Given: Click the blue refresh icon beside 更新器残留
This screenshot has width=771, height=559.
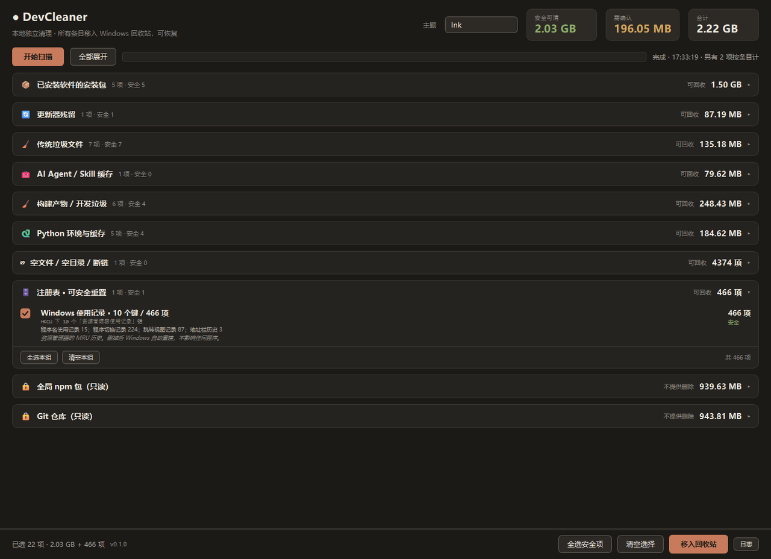Looking at the screenshot, I should tap(25, 114).
